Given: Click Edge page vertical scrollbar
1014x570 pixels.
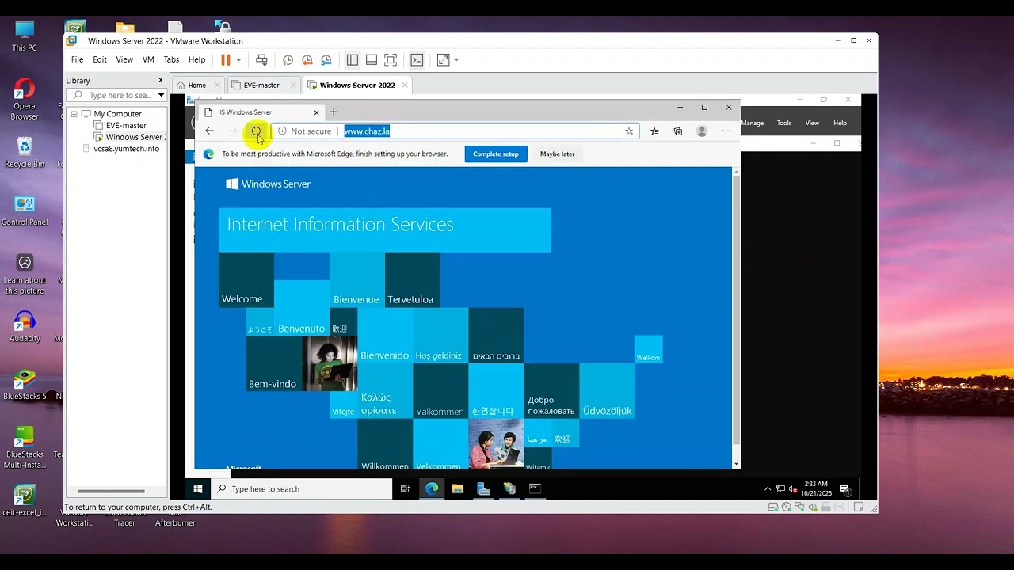Looking at the screenshot, I should [x=737, y=317].
